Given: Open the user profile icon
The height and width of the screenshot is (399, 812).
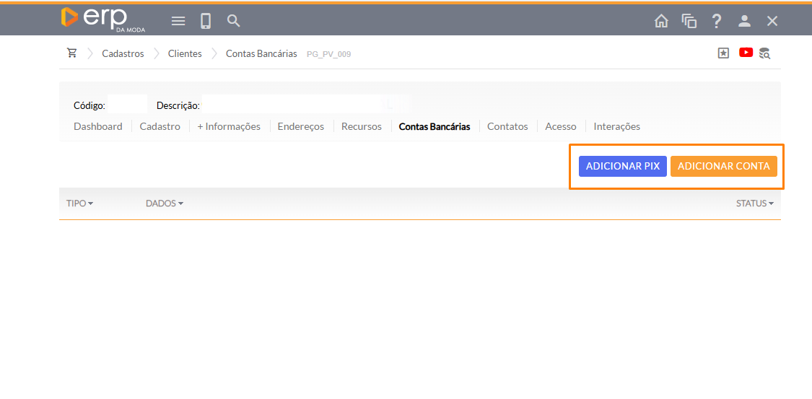Looking at the screenshot, I should click(744, 21).
